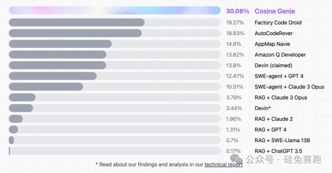Click the 19.27% percentage value
The image size is (332, 173).
point(235,22)
